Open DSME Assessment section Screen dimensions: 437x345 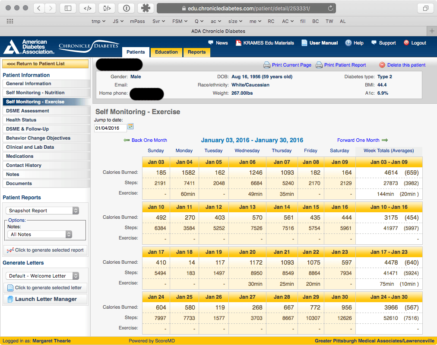click(46, 111)
